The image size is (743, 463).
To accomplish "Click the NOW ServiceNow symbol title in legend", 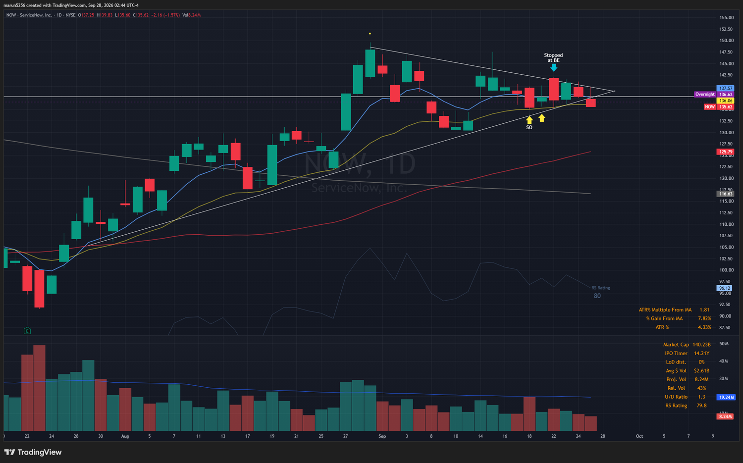I will tap(29, 15).
